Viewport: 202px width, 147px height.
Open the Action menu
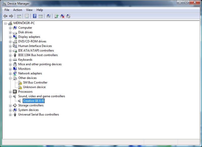tap(18, 10)
